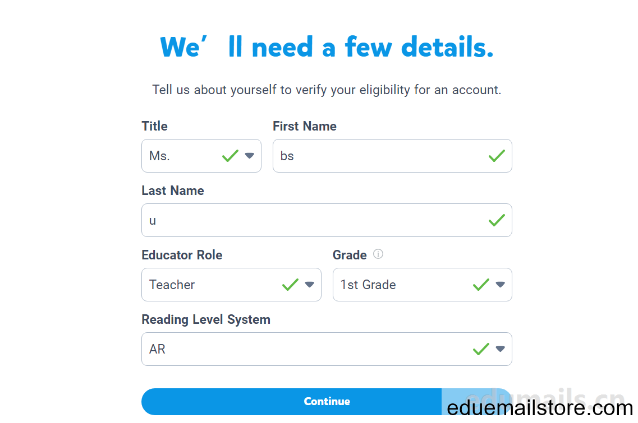Click the Continue button

pyautogui.click(x=327, y=402)
